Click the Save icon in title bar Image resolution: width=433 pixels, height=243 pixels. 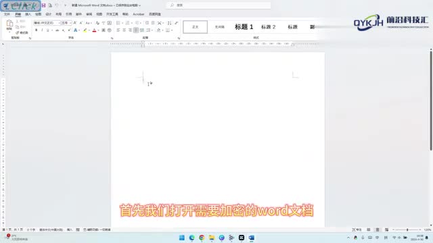[43, 5]
